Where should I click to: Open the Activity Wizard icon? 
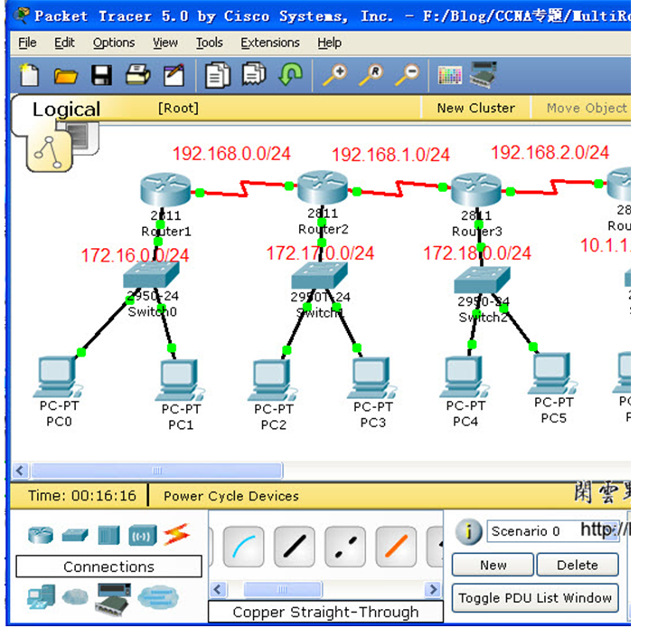174,75
